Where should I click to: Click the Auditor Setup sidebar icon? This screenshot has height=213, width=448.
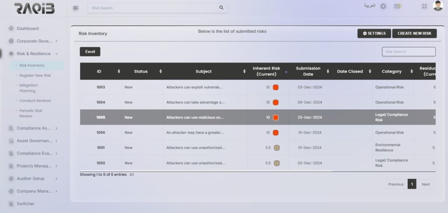(11, 178)
